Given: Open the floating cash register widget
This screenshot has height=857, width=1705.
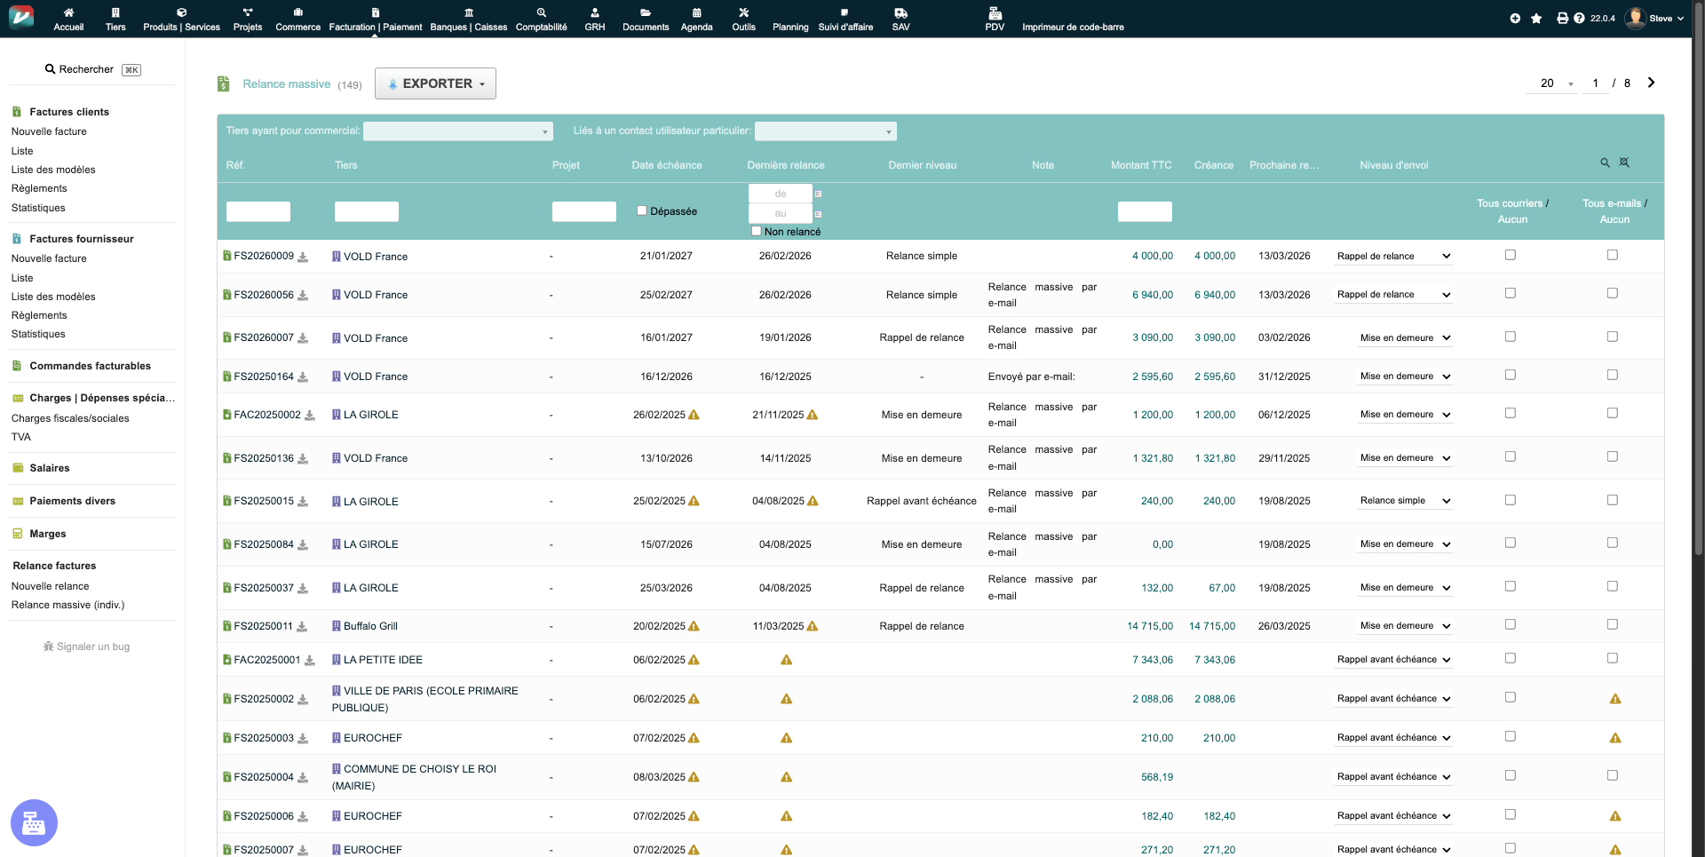Looking at the screenshot, I should pos(34,823).
